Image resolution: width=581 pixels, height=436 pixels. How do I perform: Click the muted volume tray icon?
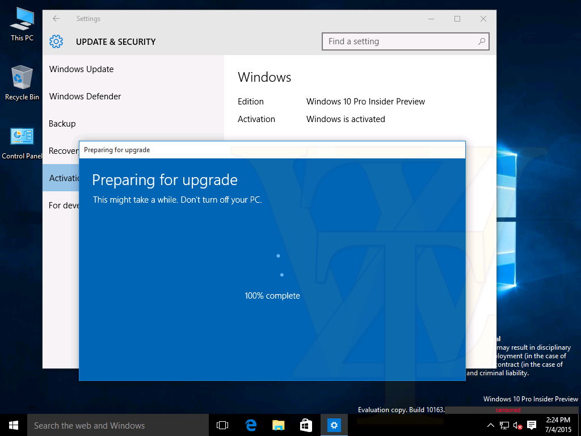click(x=517, y=425)
